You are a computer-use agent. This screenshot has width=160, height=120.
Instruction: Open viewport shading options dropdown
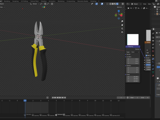coord(120,4)
